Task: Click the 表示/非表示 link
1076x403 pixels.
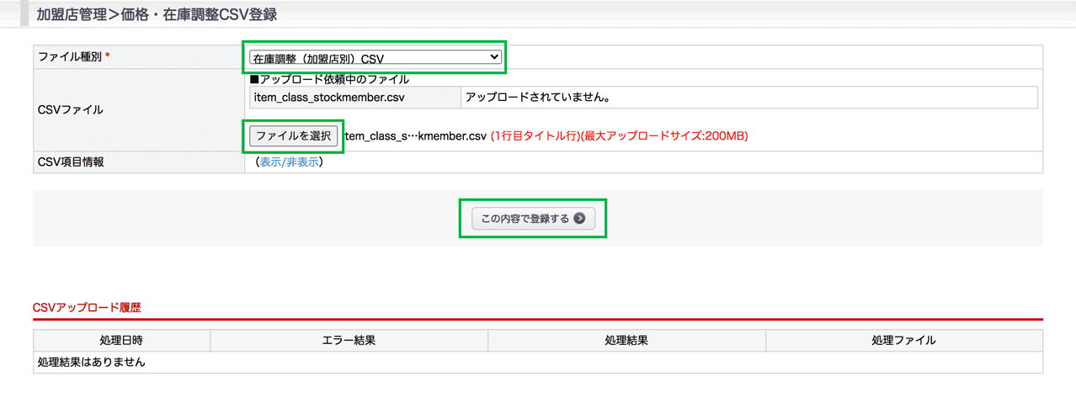Action: 289,162
